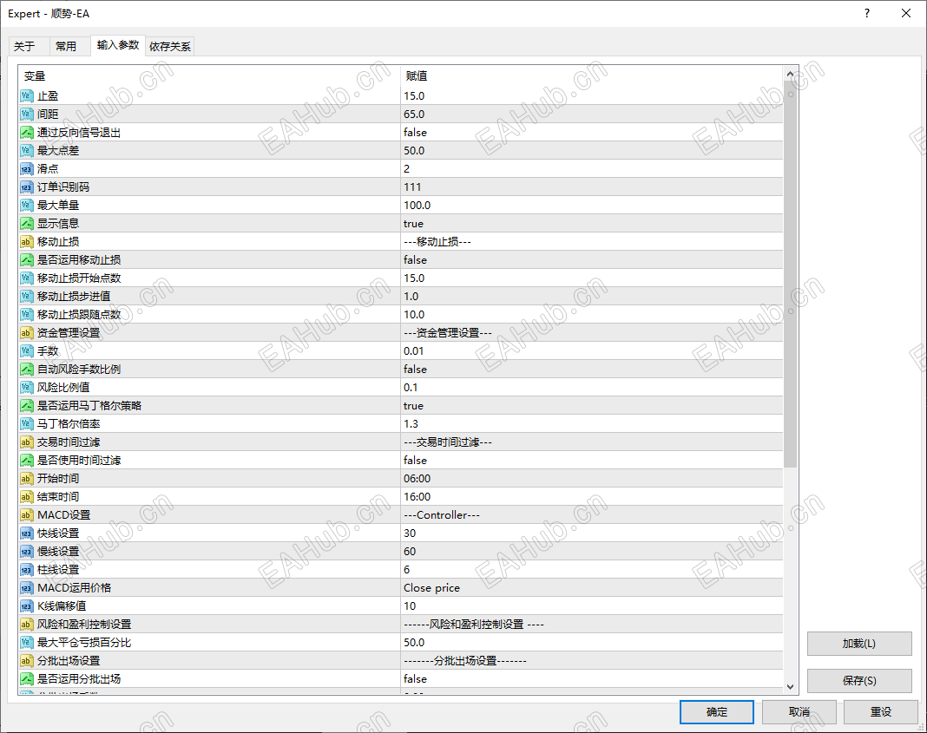Click the string icon next to 移动止损
Screen dimensions: 927x733
tap(26, 241)
